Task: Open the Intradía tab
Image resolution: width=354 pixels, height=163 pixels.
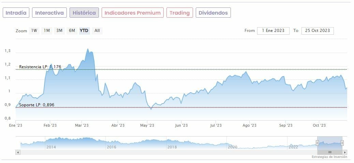Action: [x=16, y=13]
